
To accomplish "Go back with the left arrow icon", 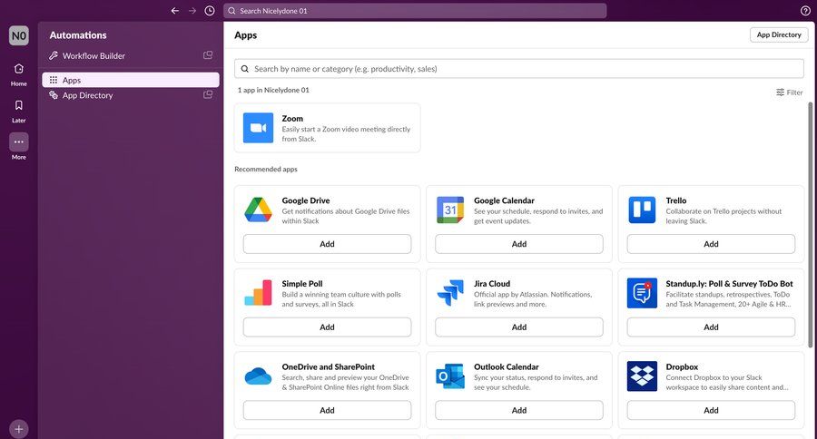I will (x=175, y=10).
